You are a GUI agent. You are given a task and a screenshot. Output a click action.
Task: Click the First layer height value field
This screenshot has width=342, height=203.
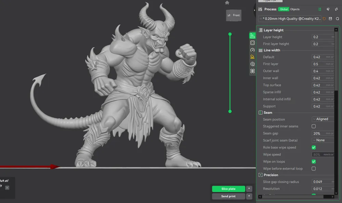pos(323,44)
